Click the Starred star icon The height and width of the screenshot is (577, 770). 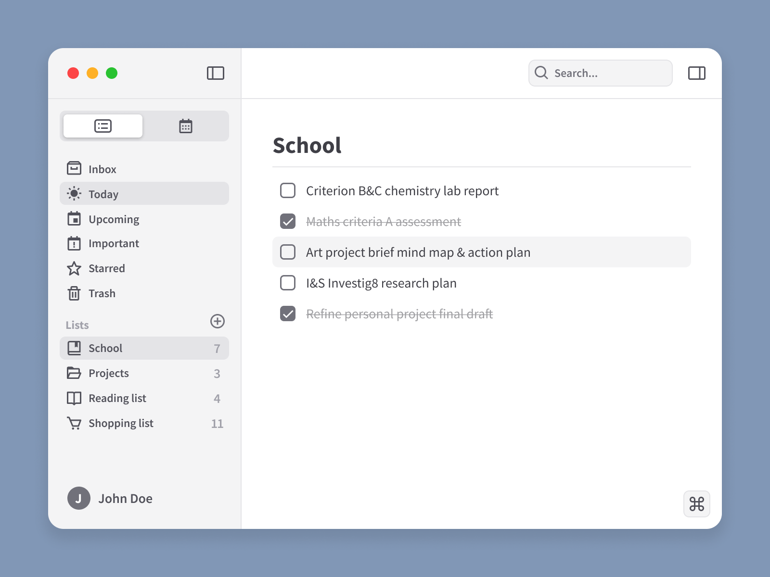[x=74, y=268]
